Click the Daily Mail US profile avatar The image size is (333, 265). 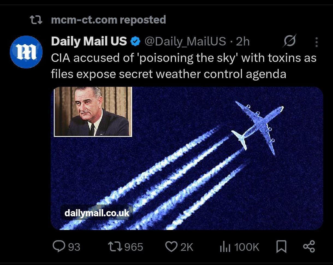pos(26,52)
